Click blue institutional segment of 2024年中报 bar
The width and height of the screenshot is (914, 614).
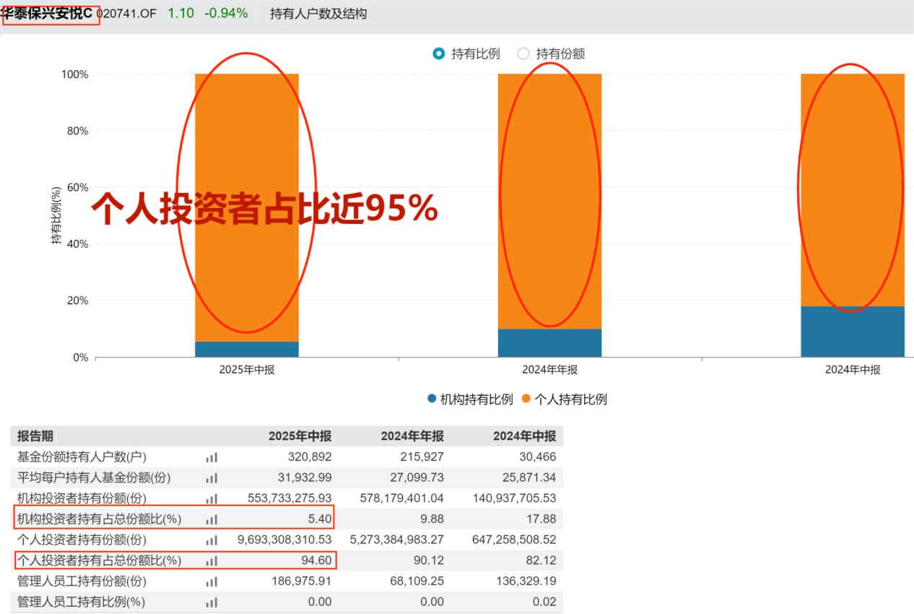coord(852,332)
